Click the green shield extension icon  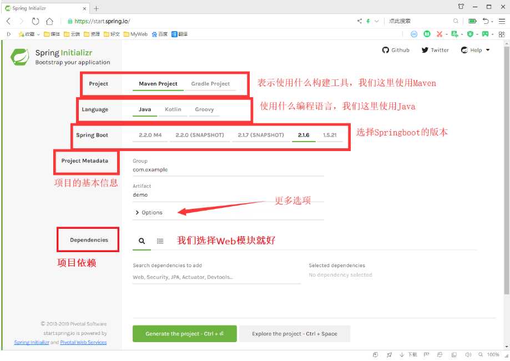click(x=469, y=34)
